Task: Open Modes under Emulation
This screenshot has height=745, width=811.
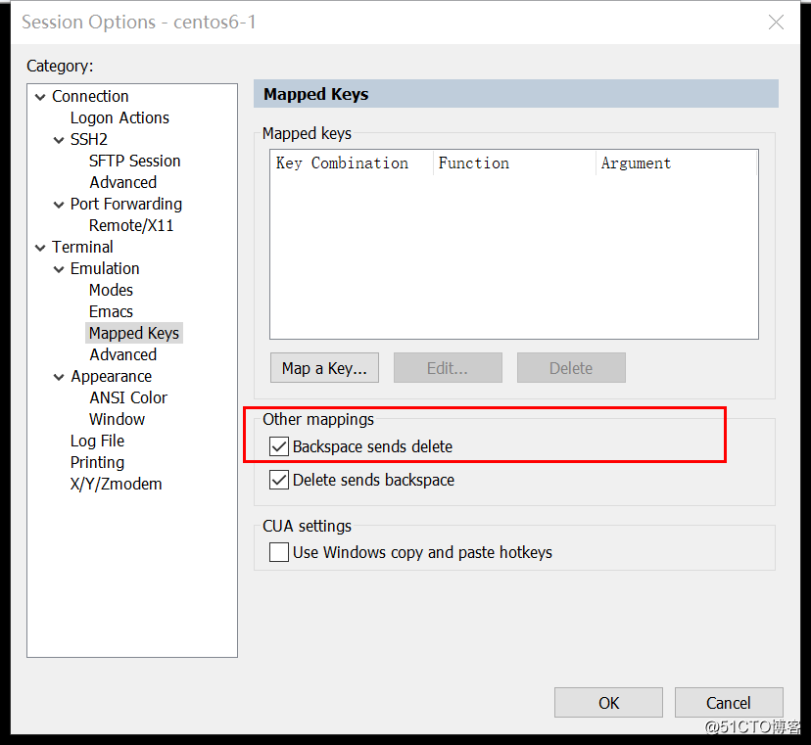Action: (x=111, y=290)
